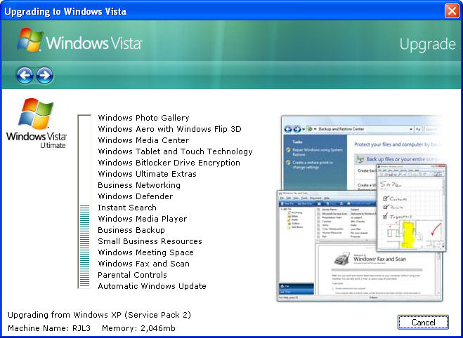Click the Windows Vista flag logo in the banner
The height and width of the screenshot is (338, 463).
(x=30, y=41)
